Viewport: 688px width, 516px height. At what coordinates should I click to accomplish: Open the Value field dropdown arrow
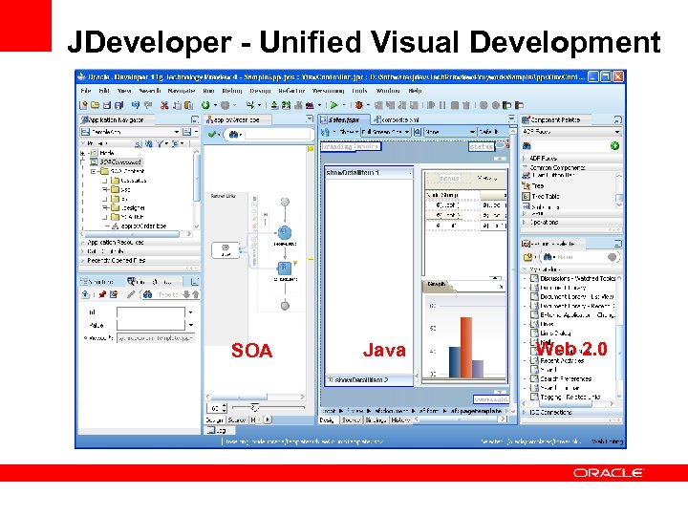coord(191,325)
